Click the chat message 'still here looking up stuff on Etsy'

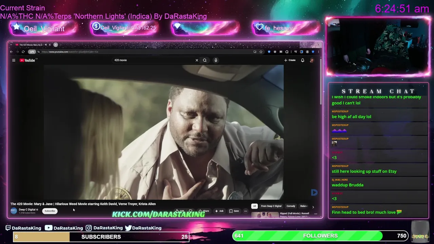pyautogui.click(x=364, y=171)
